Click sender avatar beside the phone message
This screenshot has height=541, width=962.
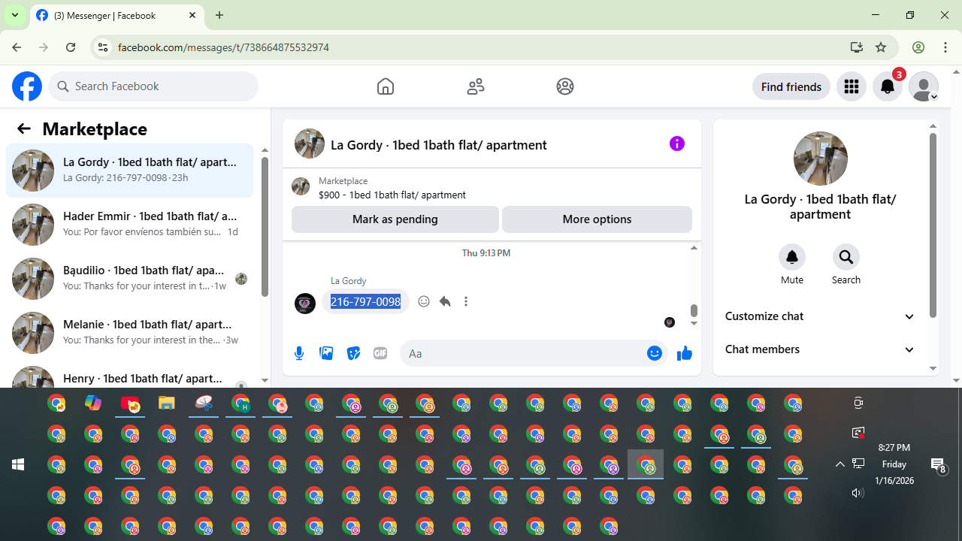(305, 304)
